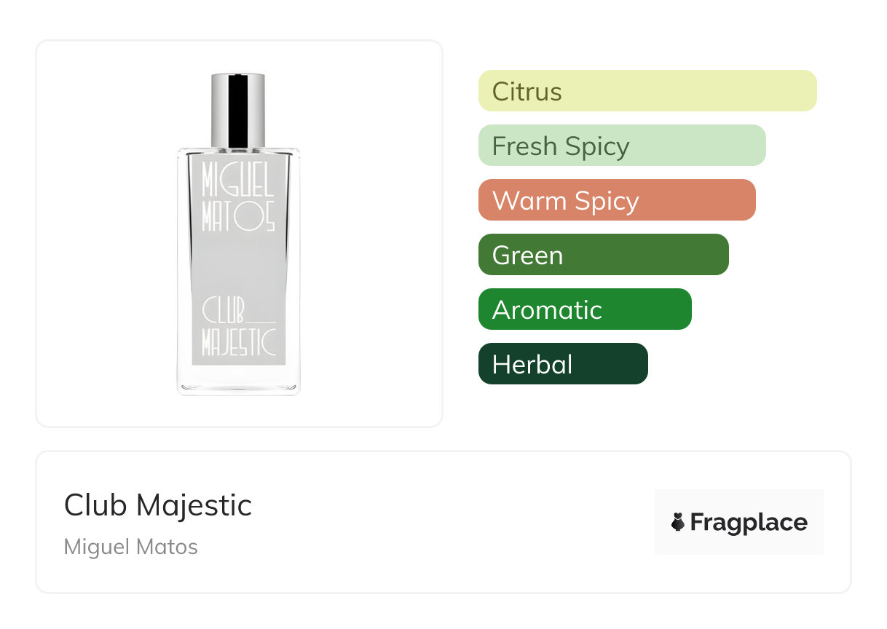Click the silver cap of the bottle
This screenshot has height=629, width=887.
click(237, 109)
